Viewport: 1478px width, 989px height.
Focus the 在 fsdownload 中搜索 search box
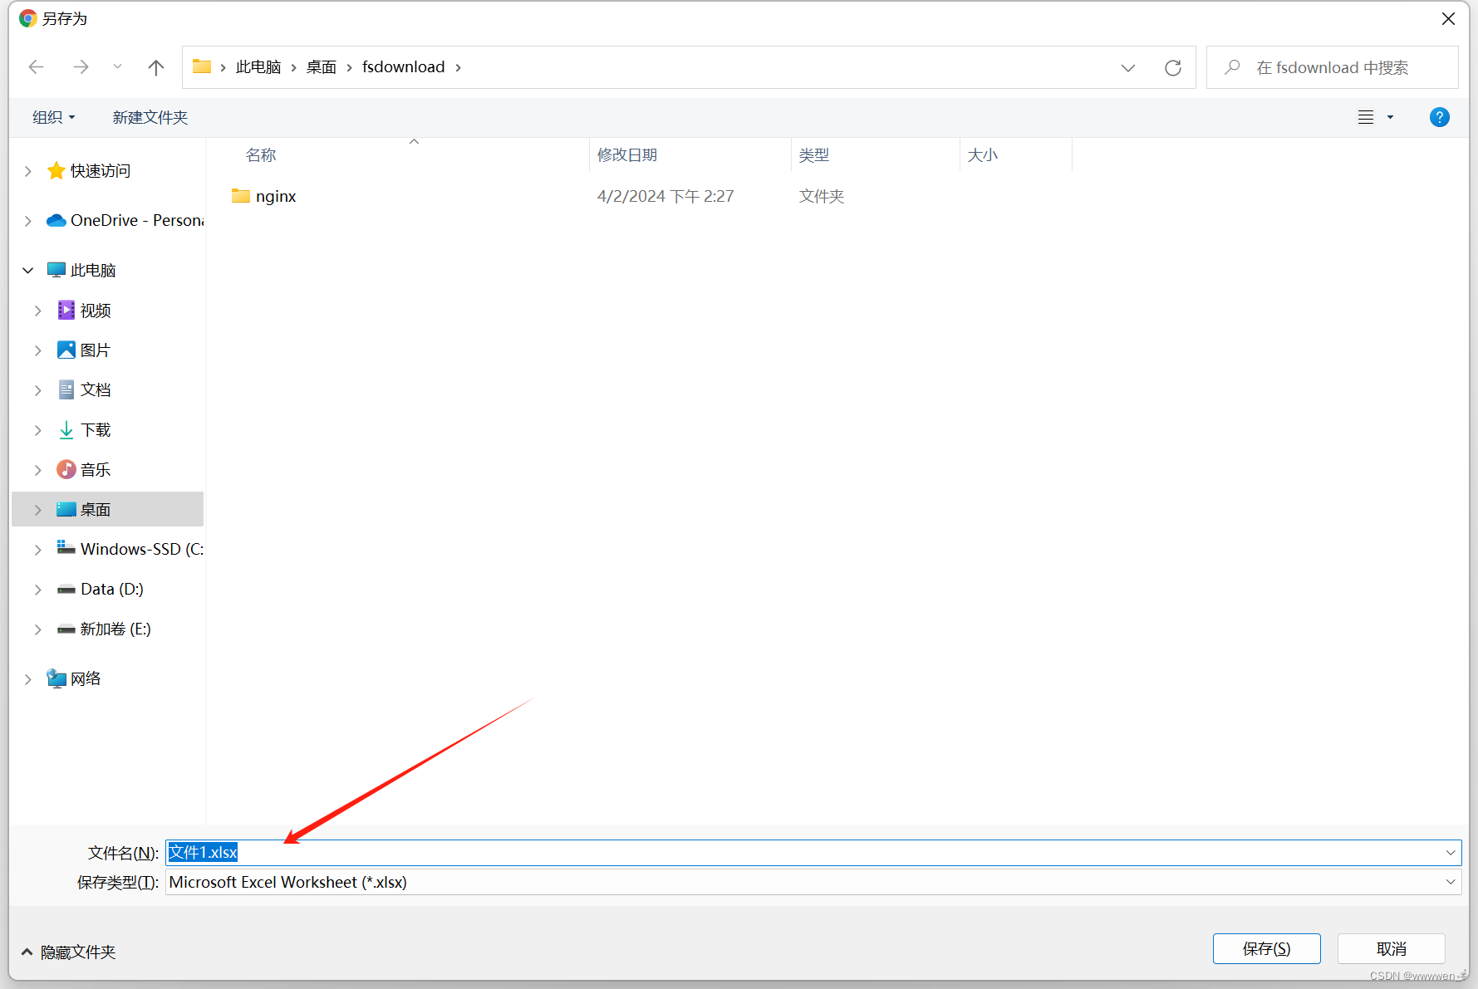(1332, 67)
